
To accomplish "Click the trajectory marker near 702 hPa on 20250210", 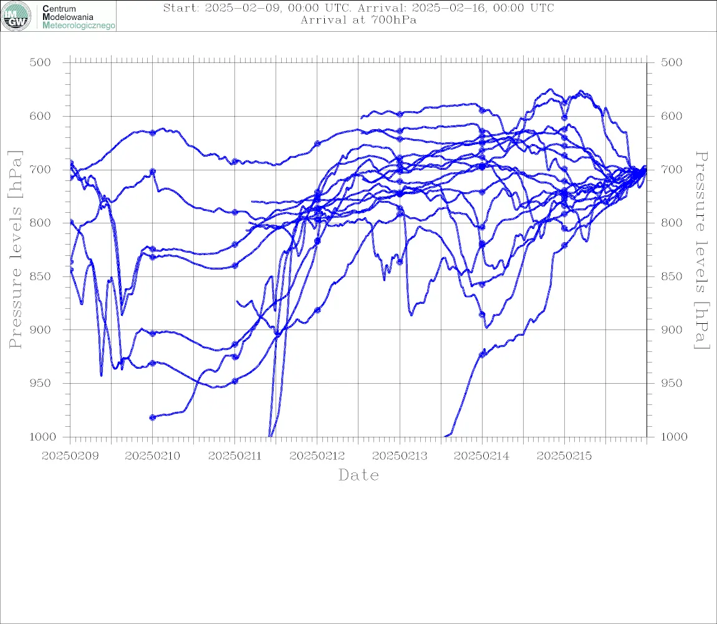I will tap(153, 172).
